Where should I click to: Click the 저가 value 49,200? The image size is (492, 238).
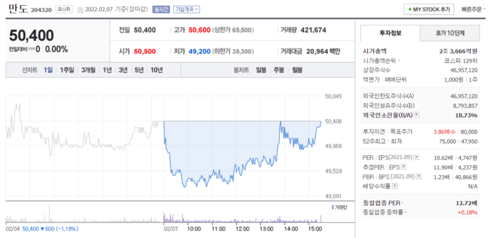[200, 52]
